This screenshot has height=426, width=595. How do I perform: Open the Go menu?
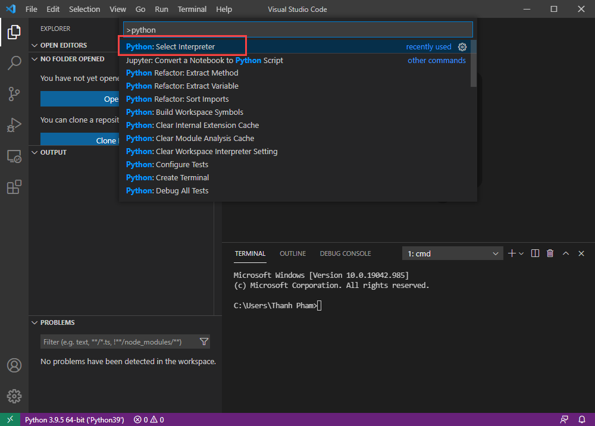[x=140, y=9]
